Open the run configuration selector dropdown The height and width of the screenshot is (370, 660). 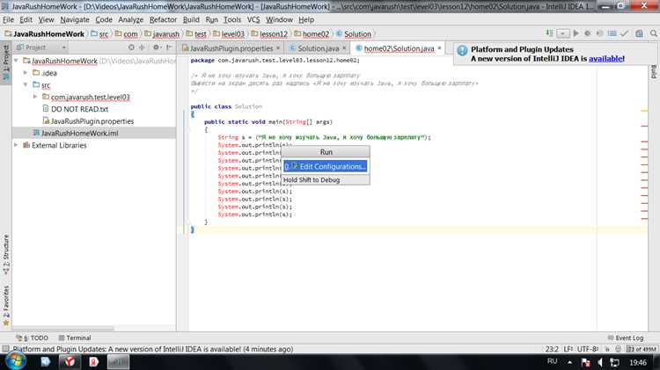[563, 33]
